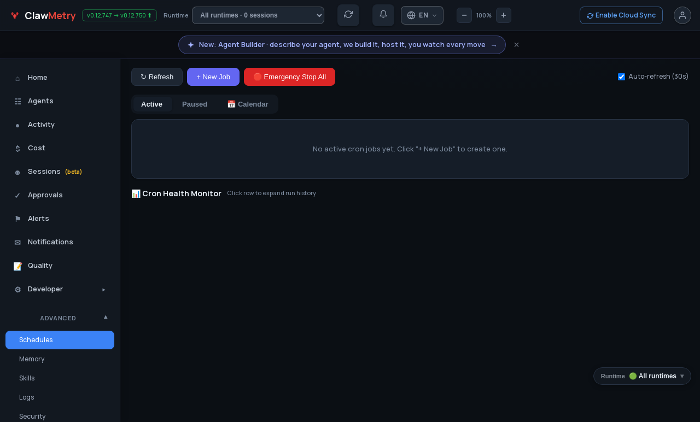Open the Notifications envelope icon
700x422 pixels.
click(17, 242)
